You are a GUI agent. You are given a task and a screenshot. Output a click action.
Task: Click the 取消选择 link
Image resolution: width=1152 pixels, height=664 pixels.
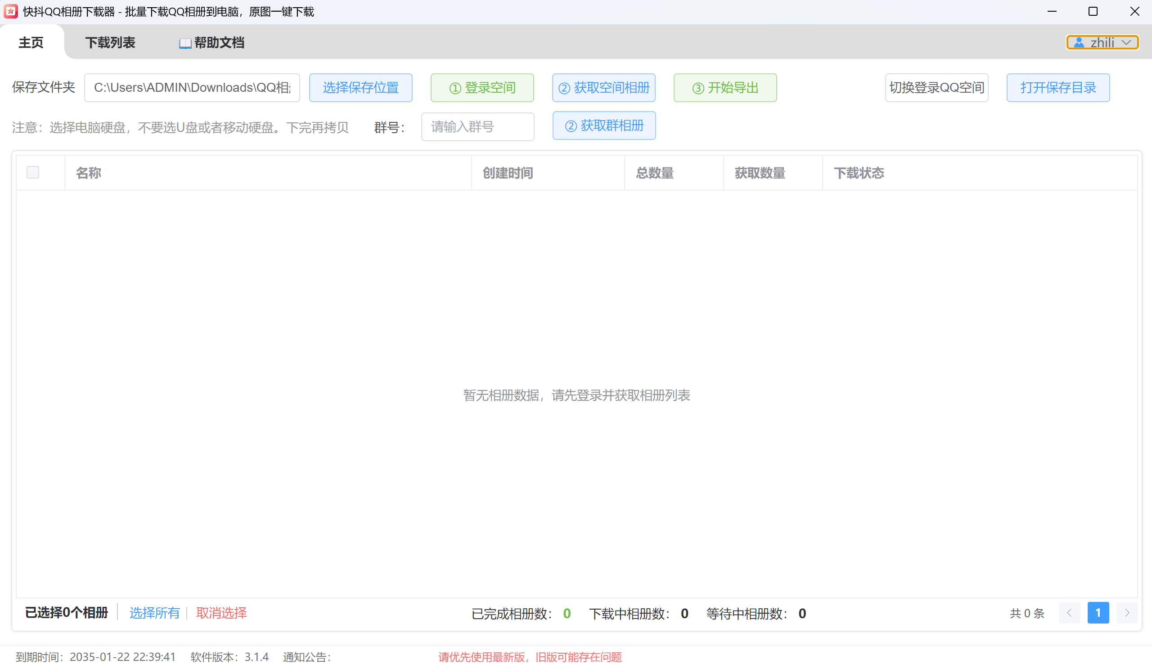click(221, 613)
